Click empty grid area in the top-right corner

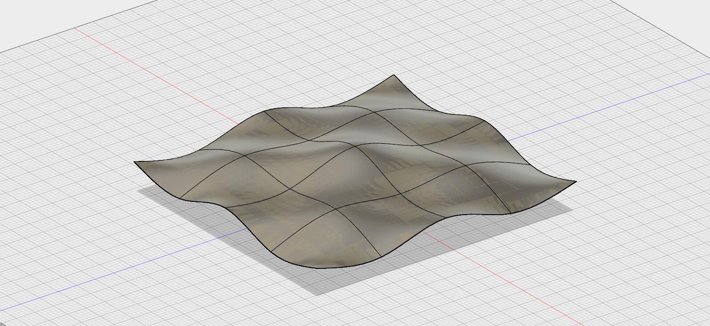[x=643, y=27]
